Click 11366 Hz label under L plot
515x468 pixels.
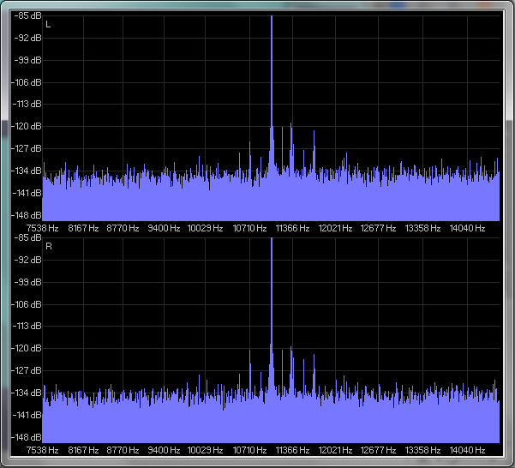coord(293,228)
